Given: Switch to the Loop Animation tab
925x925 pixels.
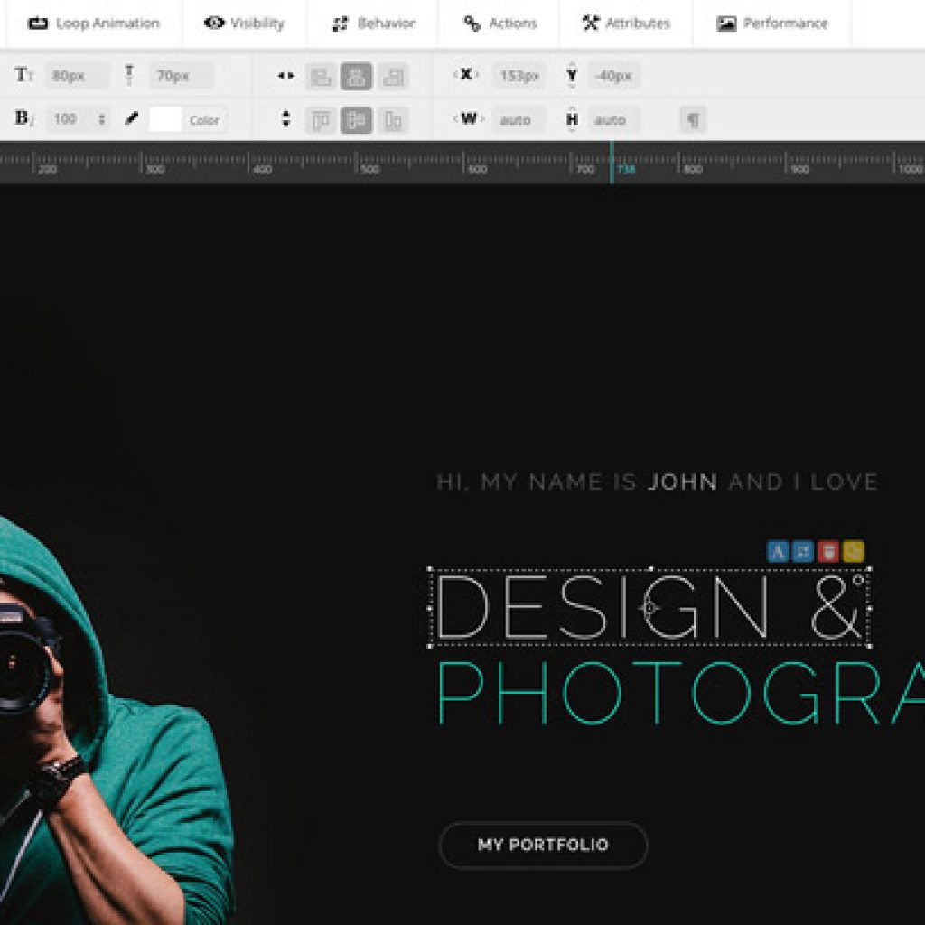Looking at the screenshot, I should [94, 23].
